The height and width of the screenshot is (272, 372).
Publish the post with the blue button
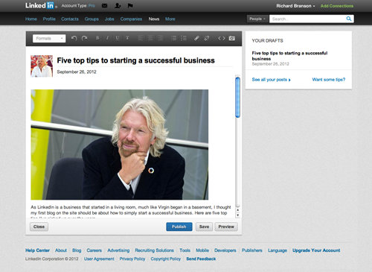pyautogui.click(x=179, y=227)
